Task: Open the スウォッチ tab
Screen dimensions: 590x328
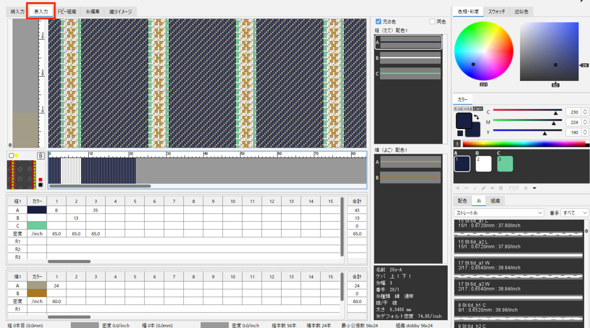Action: pos(496,12)
